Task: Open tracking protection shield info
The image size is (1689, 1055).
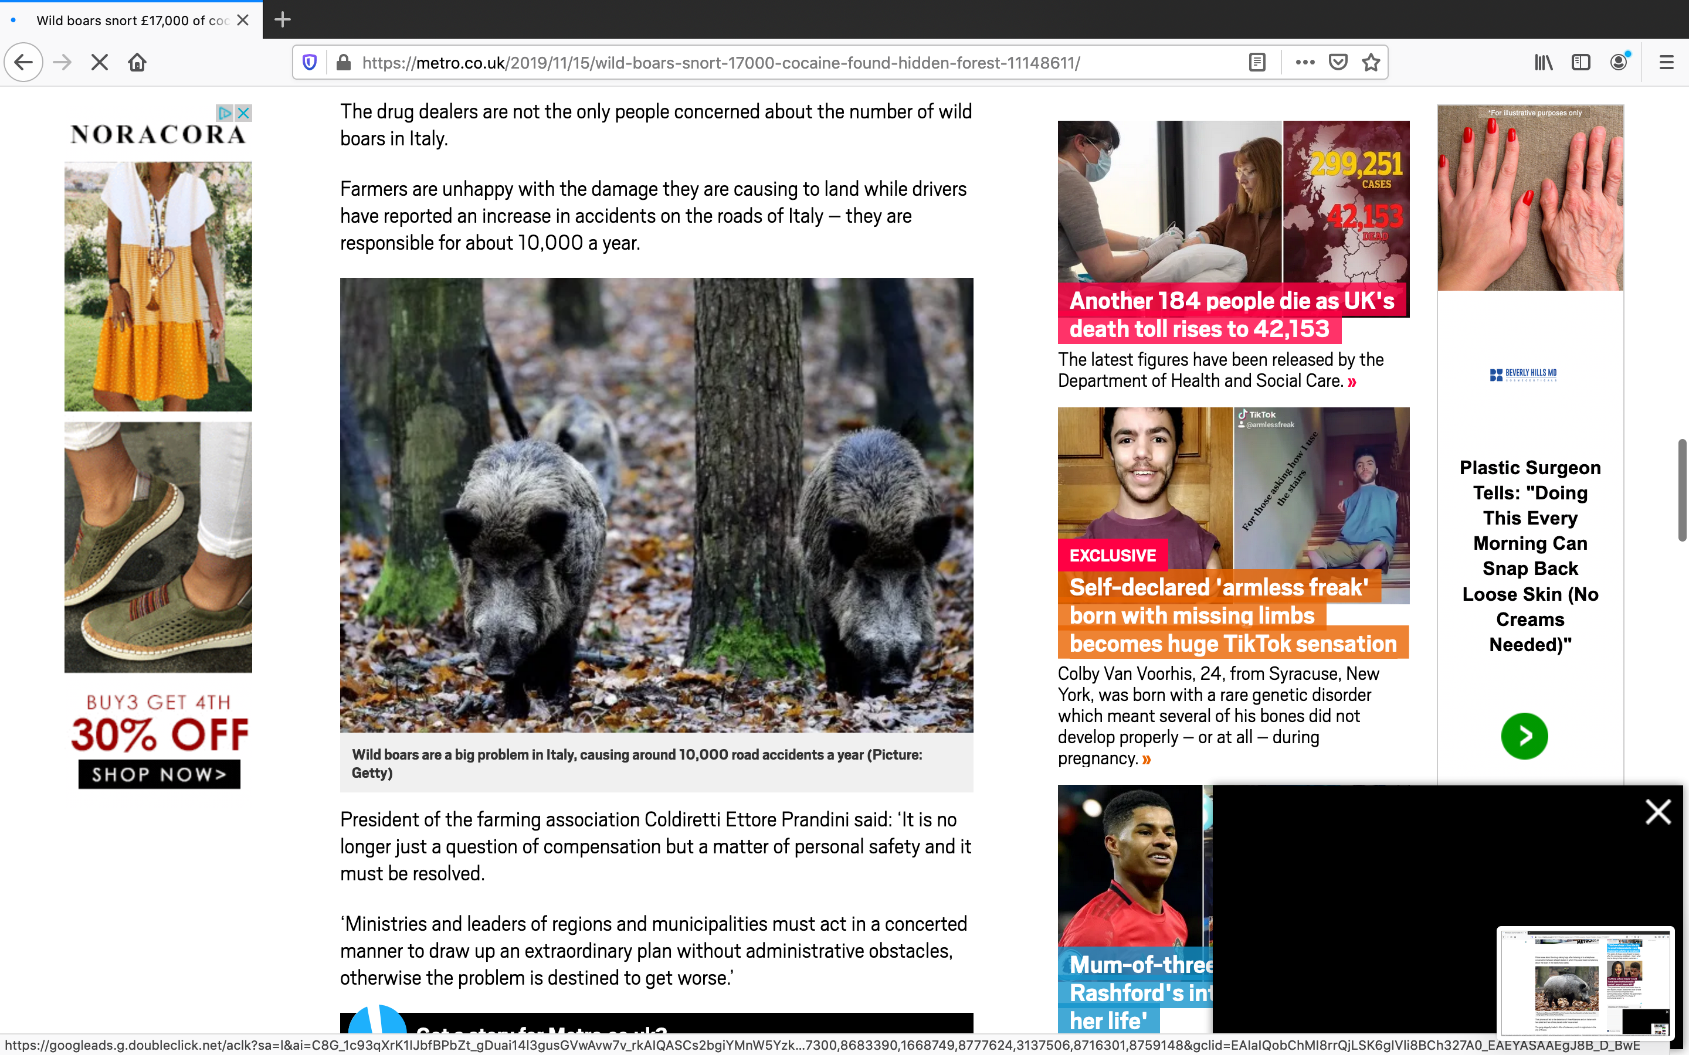Action: 310,63
